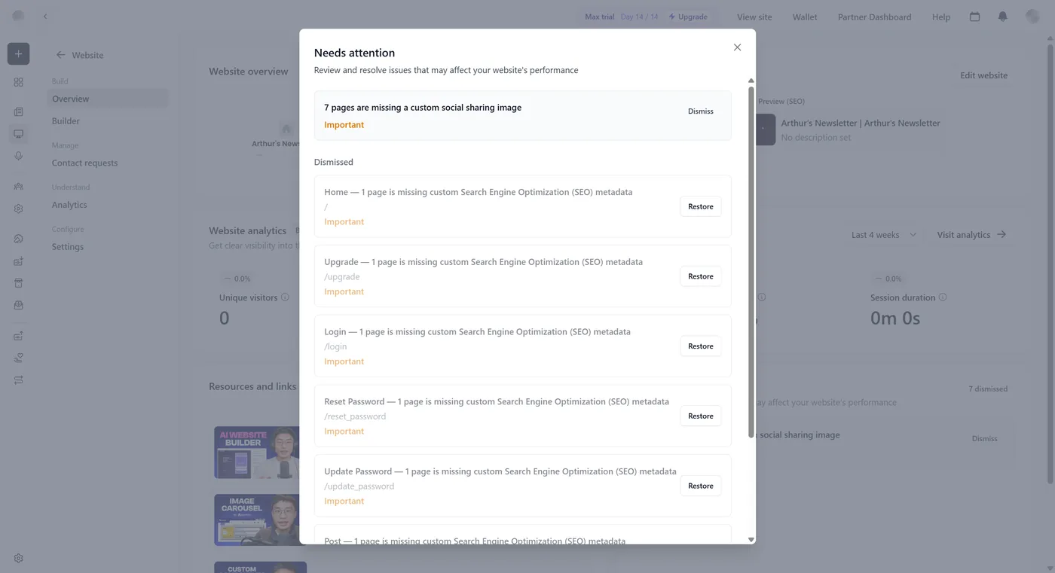The width and height of the screenshot is (1055, 573).
Task: Click the lightning Upgrade button
Action: [688, 17]
